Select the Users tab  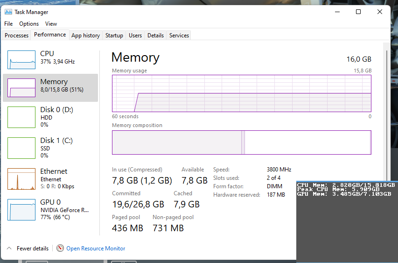pyautogui.click(x=135, y=36)
